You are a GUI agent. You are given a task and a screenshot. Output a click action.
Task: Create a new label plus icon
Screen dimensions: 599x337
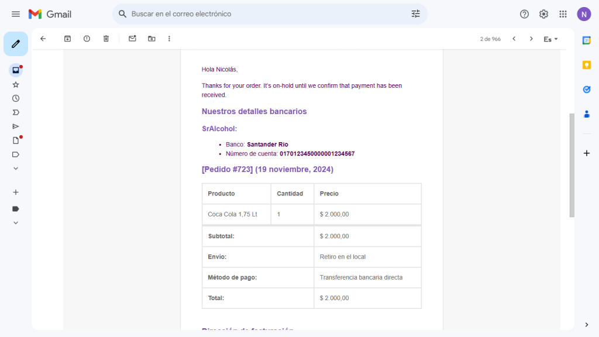pyautogui.click(x=16, y=192)
